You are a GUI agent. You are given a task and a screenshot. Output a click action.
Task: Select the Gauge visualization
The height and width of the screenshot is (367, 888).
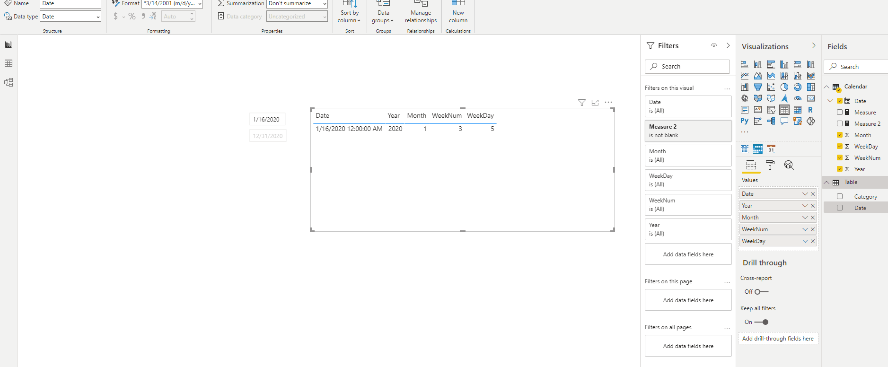click(798, 98)
